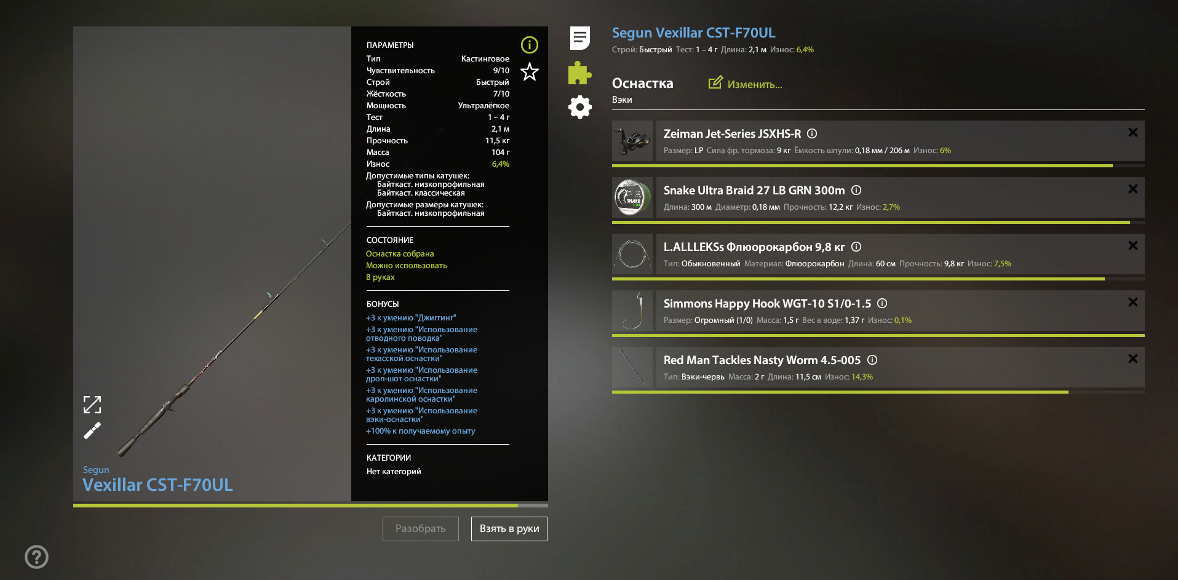The height and width of the screenshot is (580, 1178).
Task: Remove the Red Man Tackles Nasty Worm
Action: 1132,359
